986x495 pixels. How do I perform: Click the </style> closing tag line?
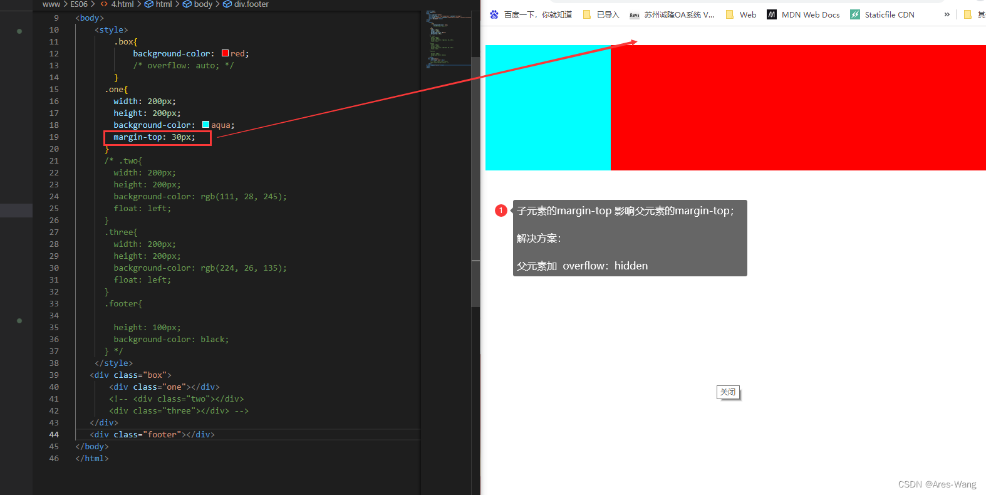point(113,363)
